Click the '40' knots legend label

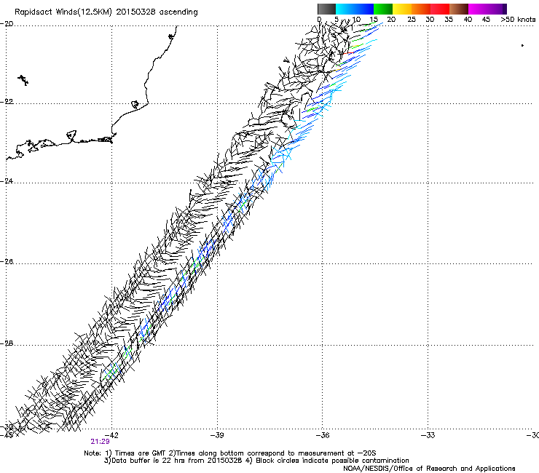point(468,20)
